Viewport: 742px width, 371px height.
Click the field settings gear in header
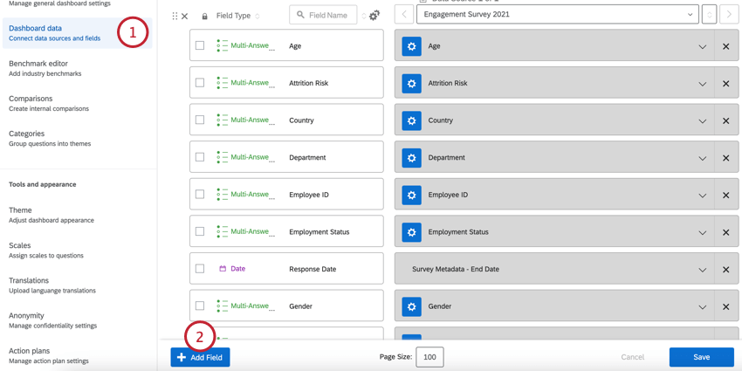[374, 16]
